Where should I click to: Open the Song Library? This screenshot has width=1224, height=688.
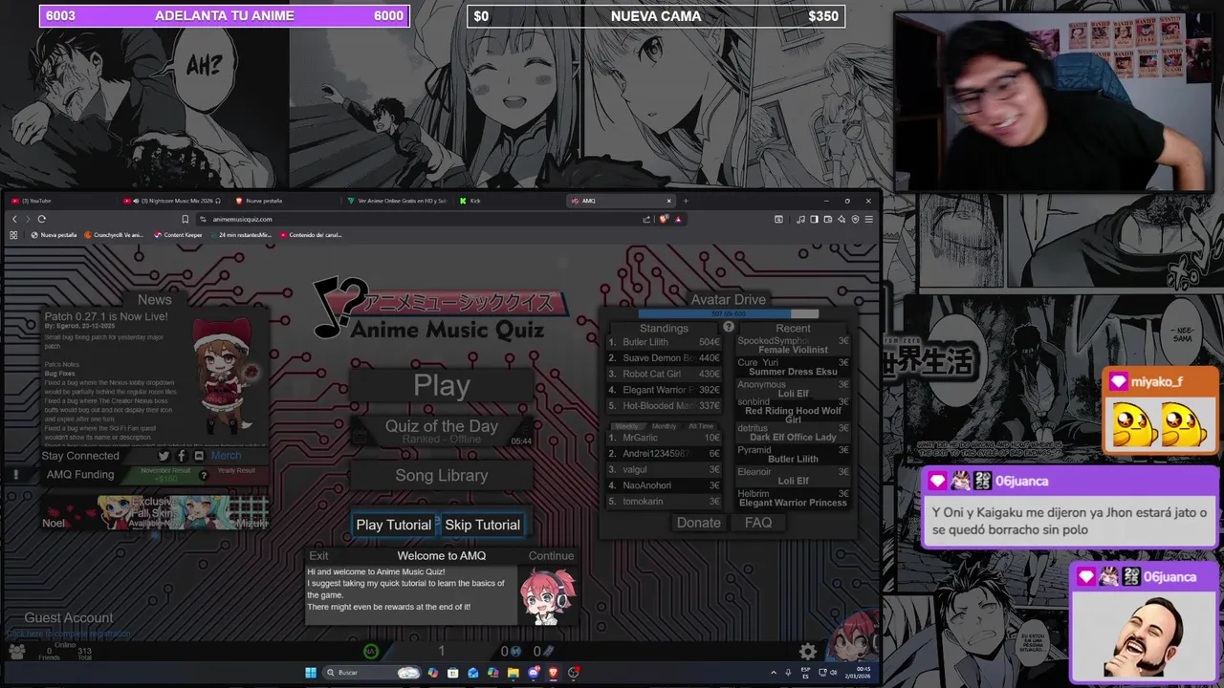[441, 475]
